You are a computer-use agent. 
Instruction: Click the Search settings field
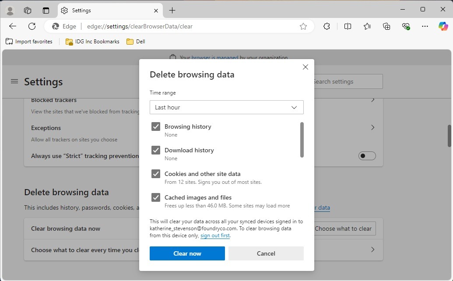[348, 82]
